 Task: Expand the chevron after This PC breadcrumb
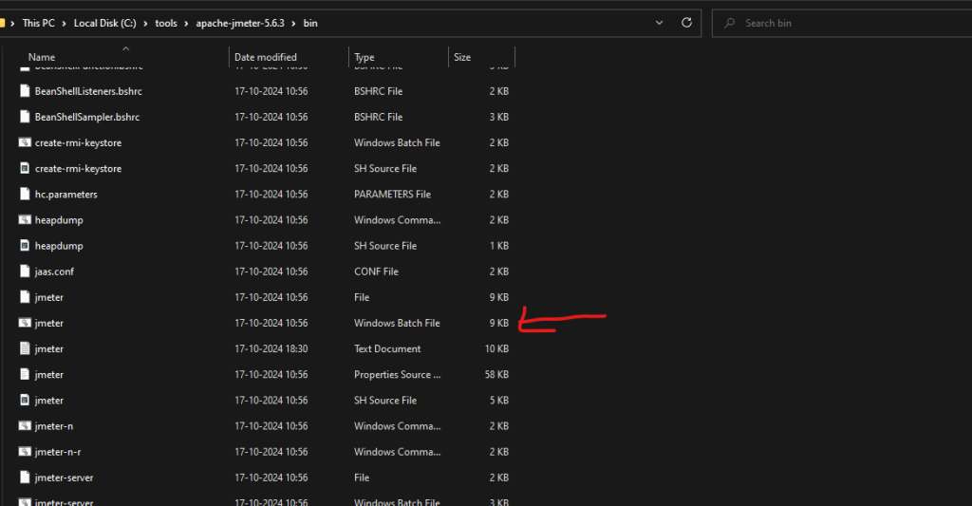(x=65, y=23)
